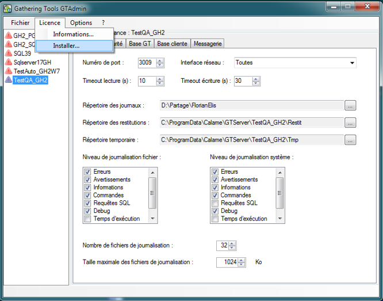Click the journalisation système scrollbar thumb
Image resolution: width=383 pixels, height=301 pixels.
click(x=280, y=193)
